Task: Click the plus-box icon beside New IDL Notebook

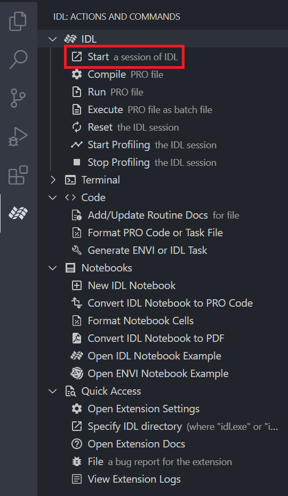Action: [x=77, y=285]
